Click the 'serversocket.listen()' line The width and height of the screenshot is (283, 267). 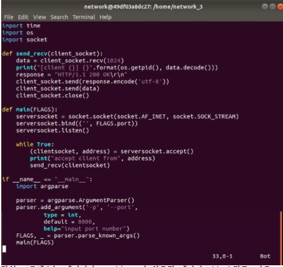(x=53, y=130)
